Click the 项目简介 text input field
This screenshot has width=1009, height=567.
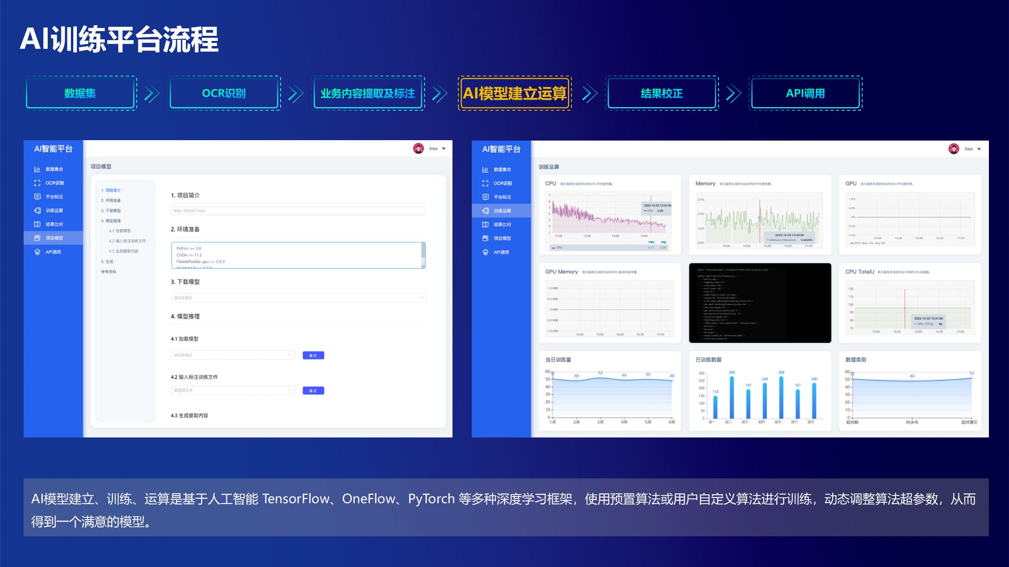pos(298,211)
